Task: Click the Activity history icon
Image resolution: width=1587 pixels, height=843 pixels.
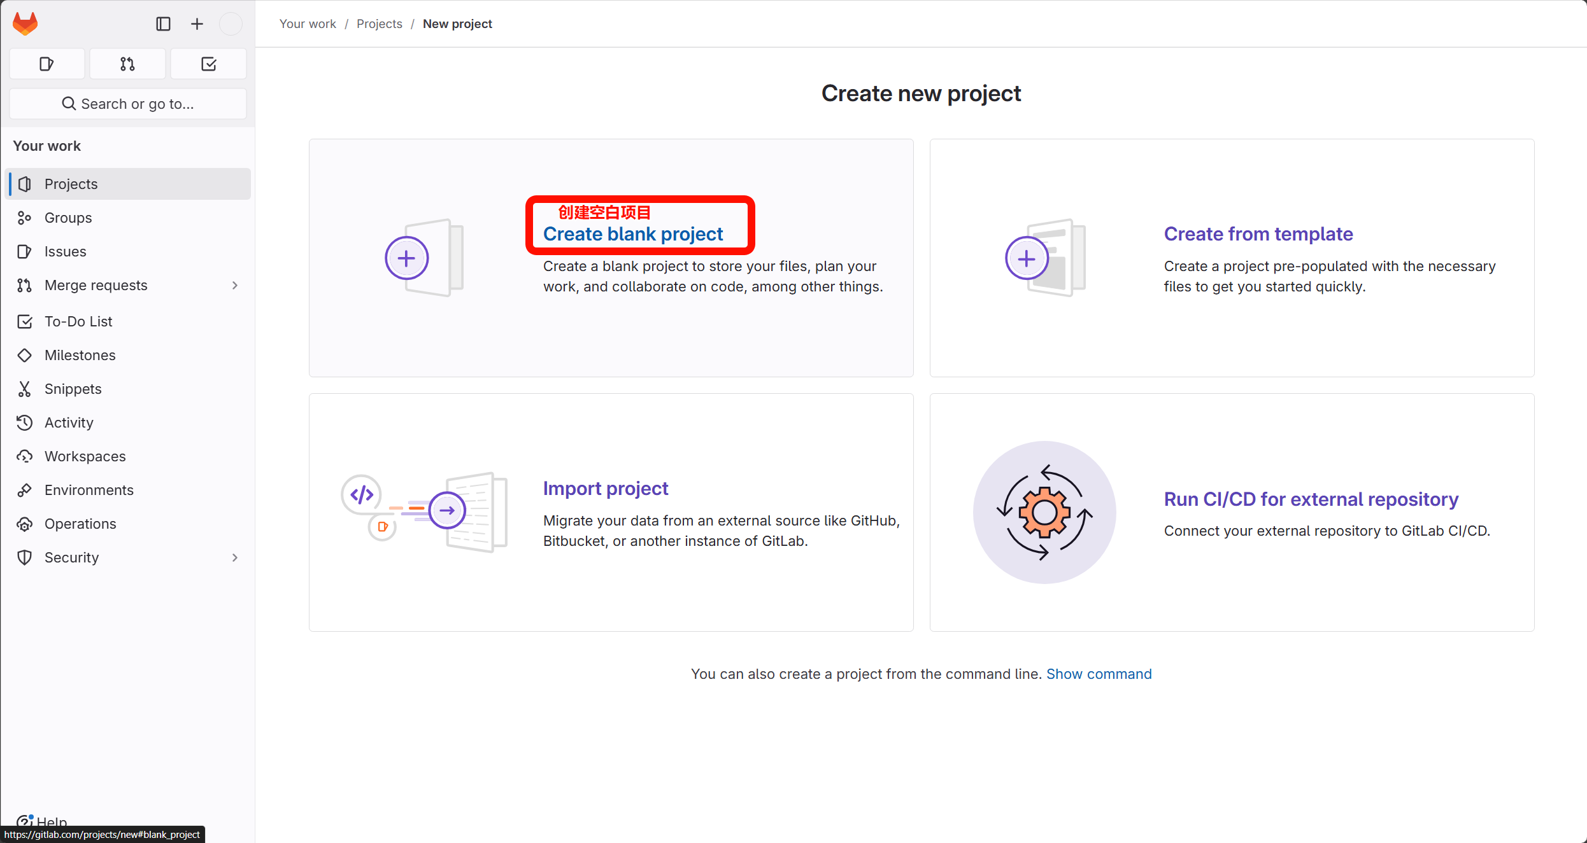Action: tap(25, 422)
